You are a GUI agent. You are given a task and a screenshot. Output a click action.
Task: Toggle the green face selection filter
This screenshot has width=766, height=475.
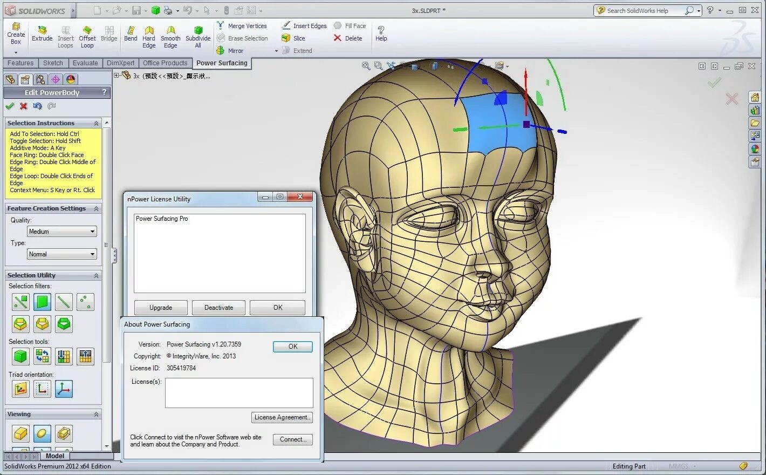(x=42, y=302)
